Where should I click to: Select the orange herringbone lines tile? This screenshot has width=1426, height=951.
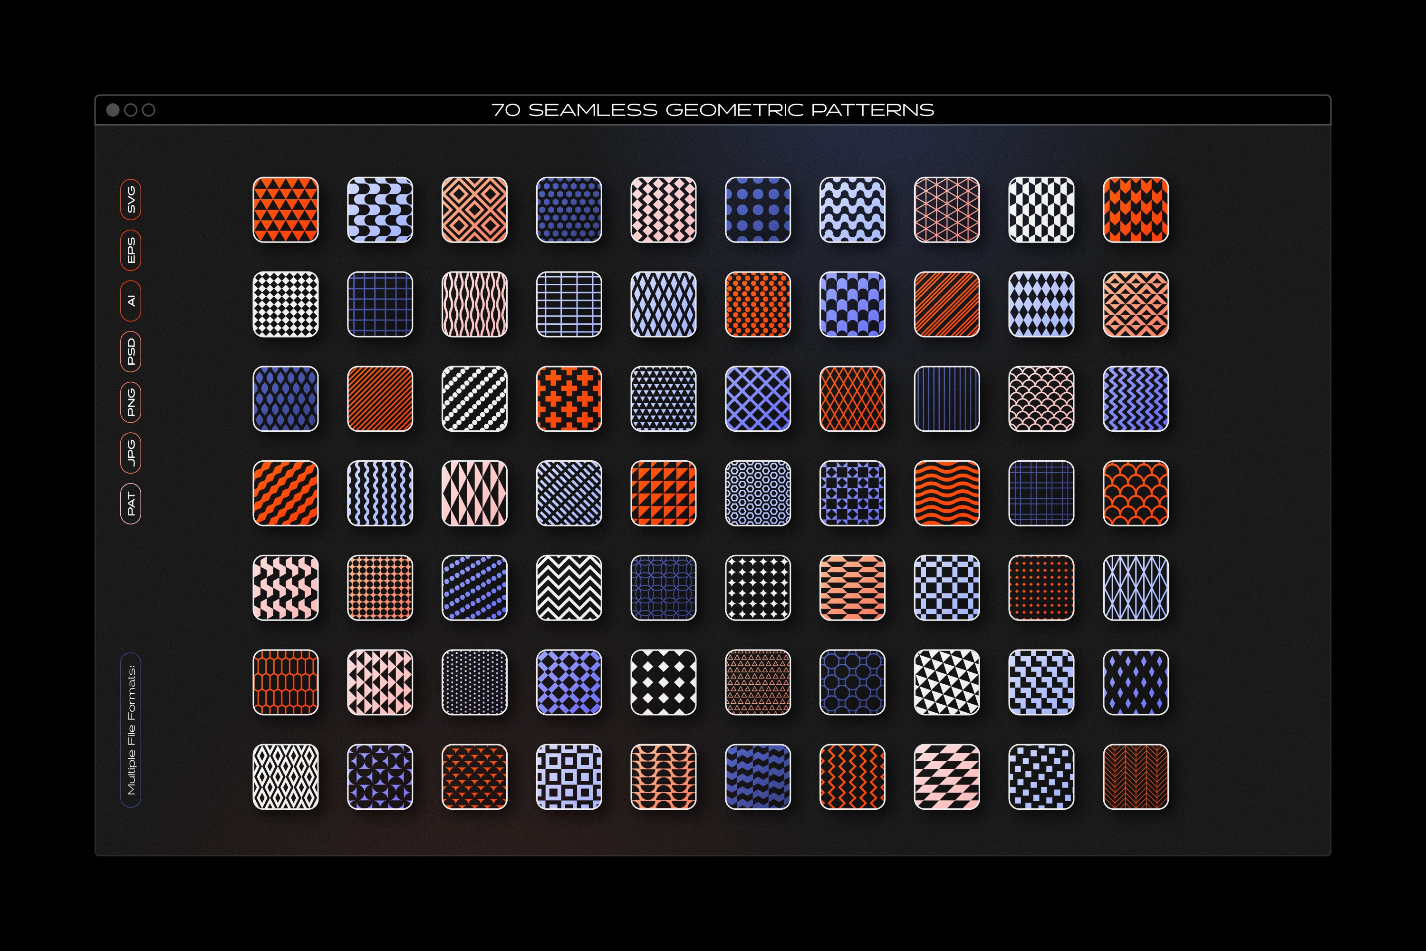[1136, 777]
